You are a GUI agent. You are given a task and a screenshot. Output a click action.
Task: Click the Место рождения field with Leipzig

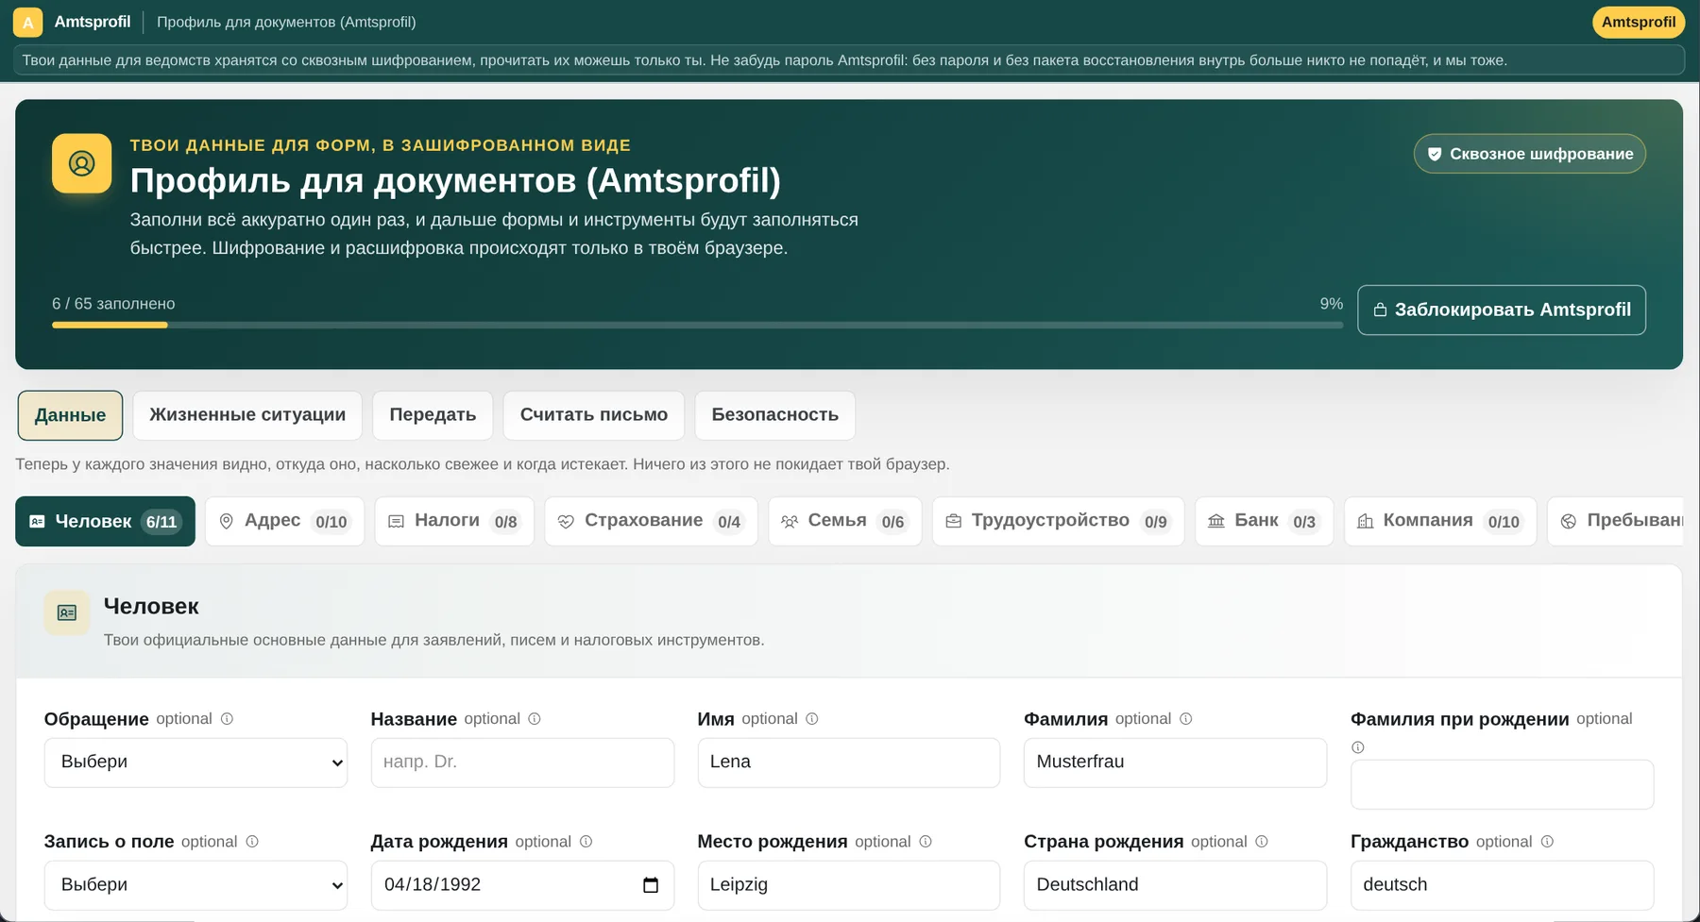pos(849,885)
